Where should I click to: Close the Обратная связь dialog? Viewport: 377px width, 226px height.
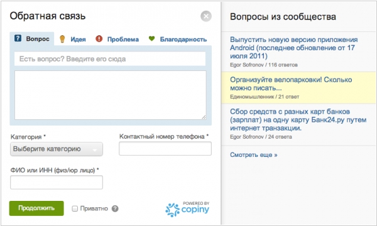point(206,16)
